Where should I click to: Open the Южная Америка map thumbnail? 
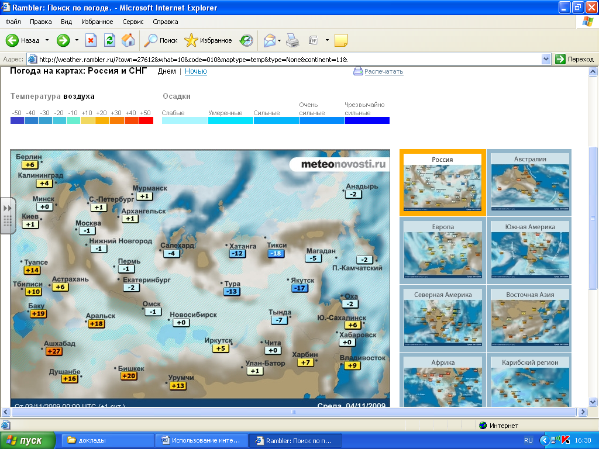(530, 250)
